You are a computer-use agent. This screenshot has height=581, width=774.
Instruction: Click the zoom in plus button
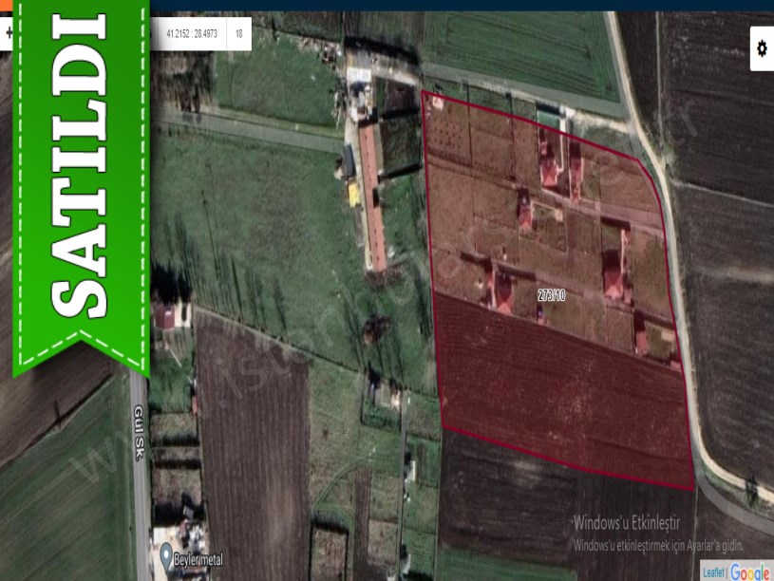click(8, 33)
